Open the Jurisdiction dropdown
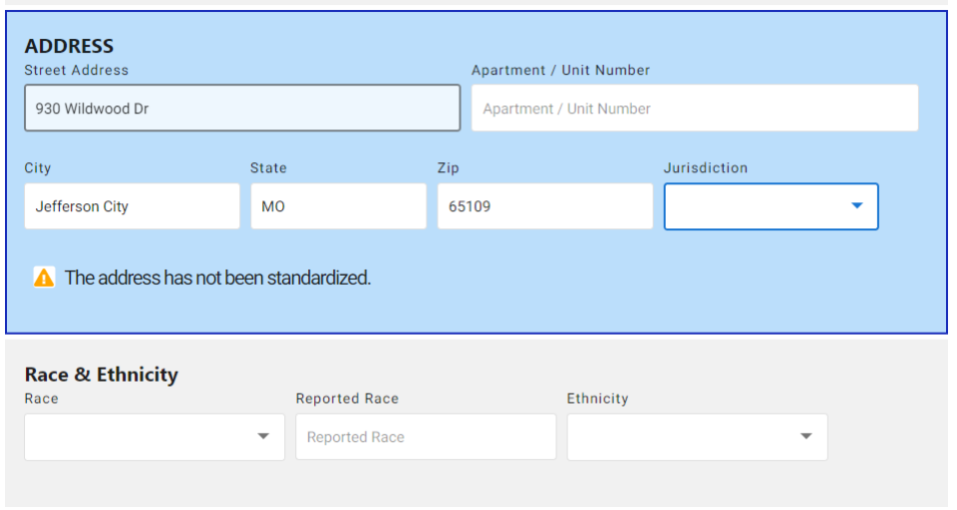957x510 pixels. pos(771,206)
